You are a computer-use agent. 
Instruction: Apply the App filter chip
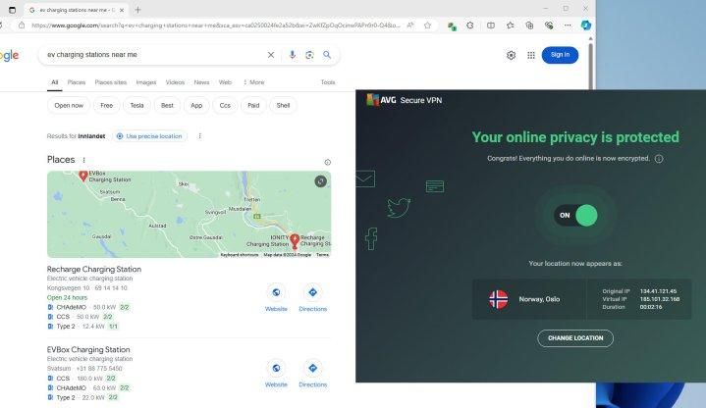[x=196, y=105]
